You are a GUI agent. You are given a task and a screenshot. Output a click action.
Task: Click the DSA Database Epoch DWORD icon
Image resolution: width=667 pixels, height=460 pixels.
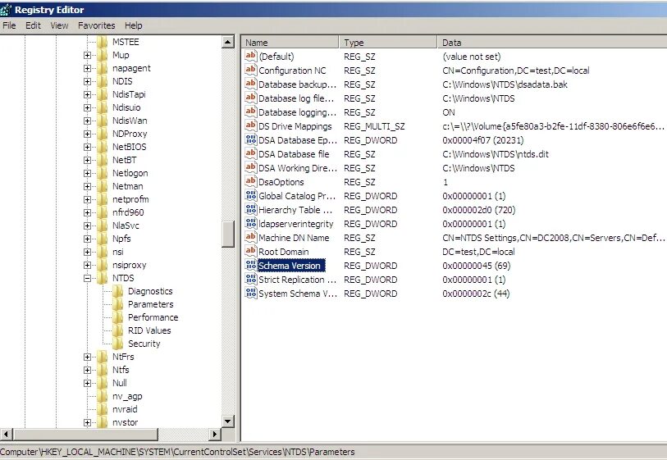click(251, 140)
